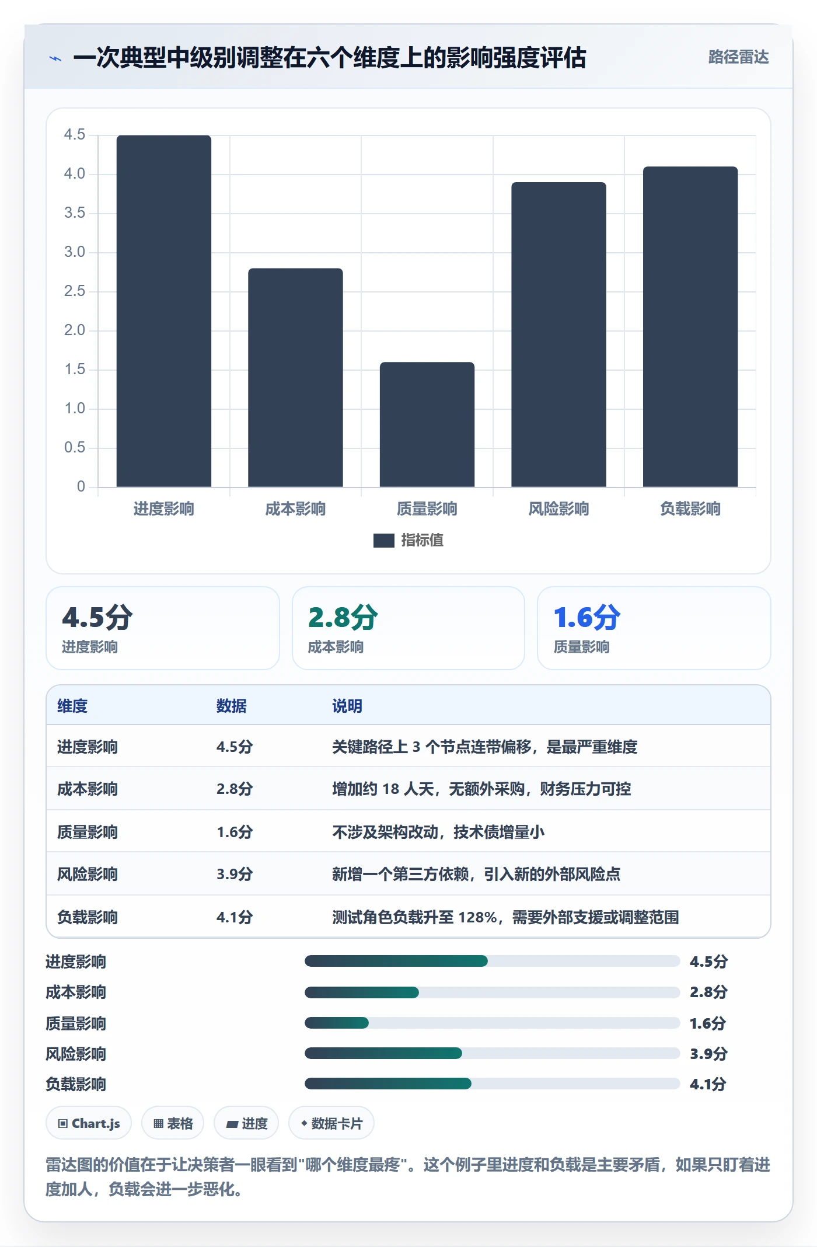Toggle the 指标值 legend color swatch
Image resolution: width=817 pixels, height=1247 pixels.
(x=384, y=541)
